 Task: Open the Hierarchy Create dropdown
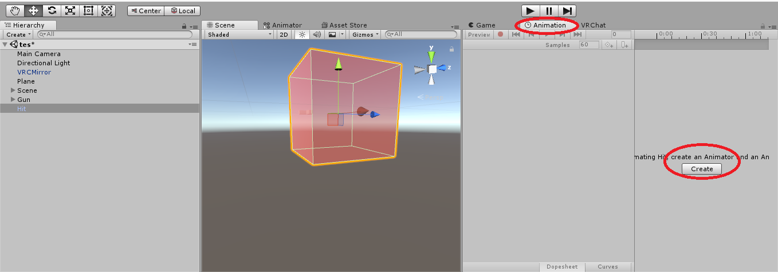tap(18, 34)
